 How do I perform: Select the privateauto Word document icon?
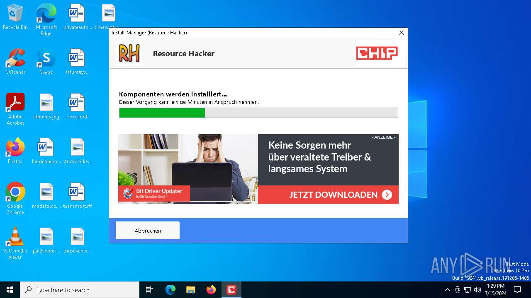(77, 17)
